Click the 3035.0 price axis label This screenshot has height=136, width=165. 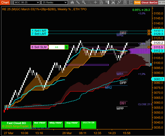point(158,128)
